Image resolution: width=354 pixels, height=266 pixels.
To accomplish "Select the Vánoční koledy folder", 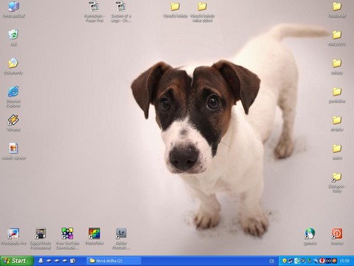I will [176, 7].
